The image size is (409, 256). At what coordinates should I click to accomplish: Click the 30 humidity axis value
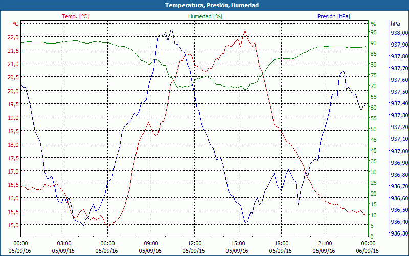[374, 172]
